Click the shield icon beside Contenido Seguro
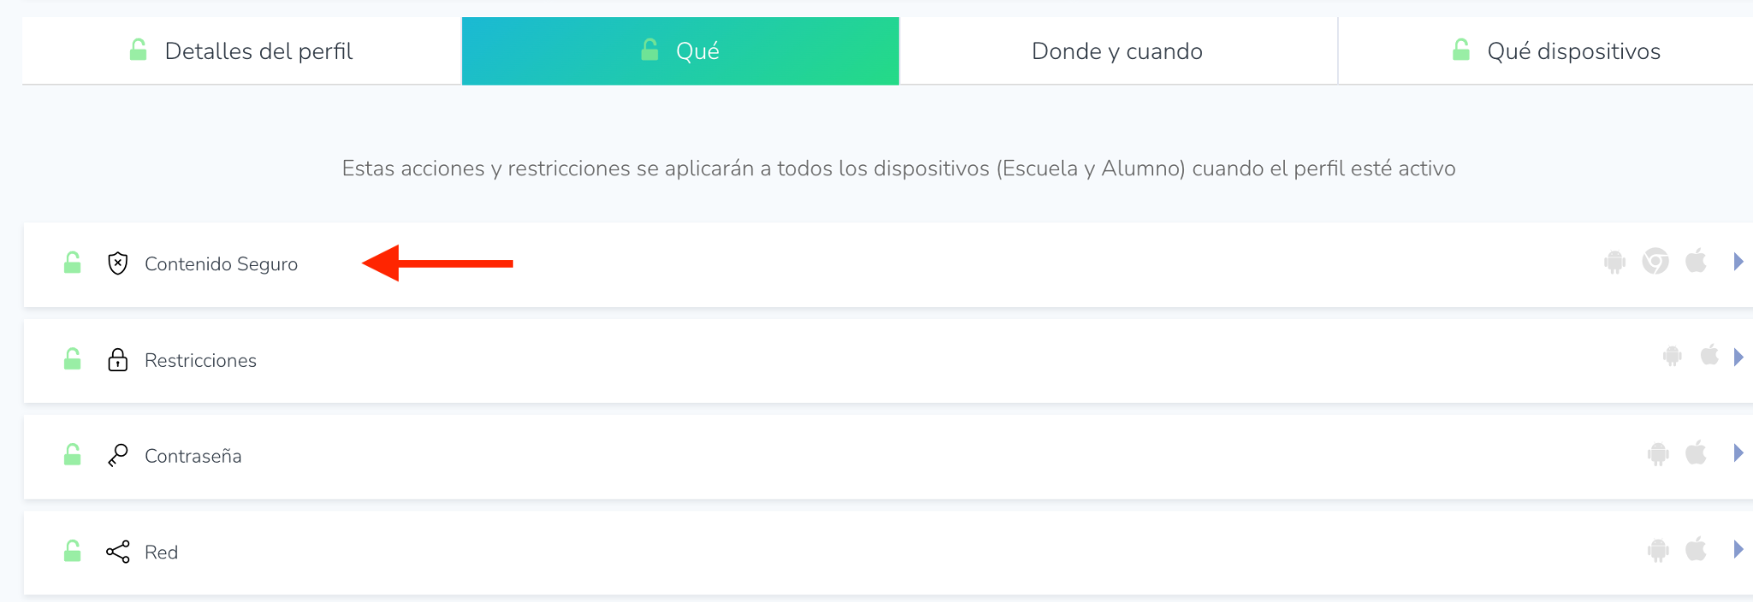 click(118, 263)
